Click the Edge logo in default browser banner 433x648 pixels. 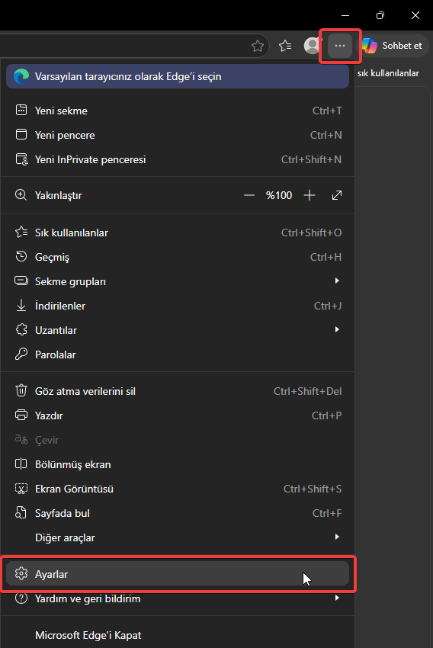(21, 76)
